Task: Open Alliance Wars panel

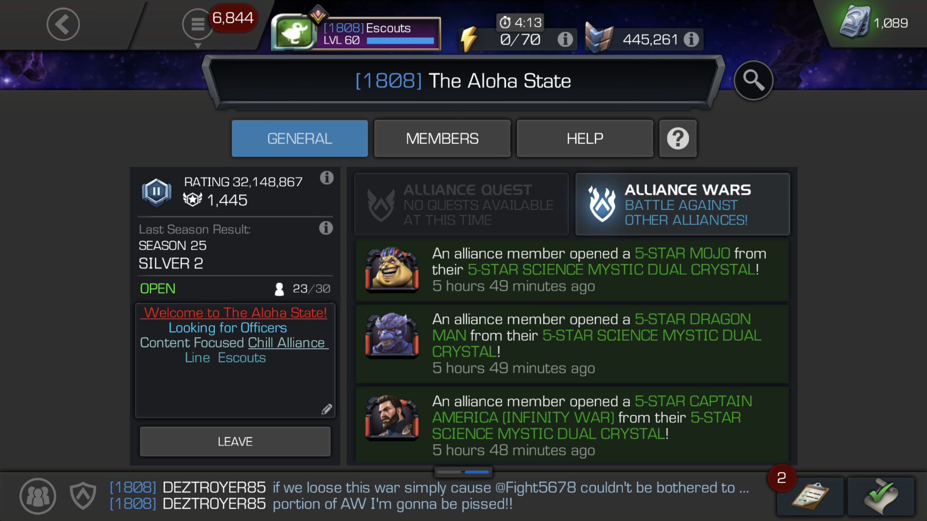Action: coord(683,204)
